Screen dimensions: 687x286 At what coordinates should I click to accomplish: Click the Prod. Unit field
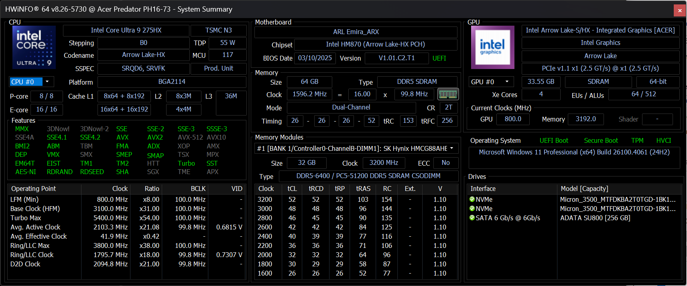[x=219, y=69]
